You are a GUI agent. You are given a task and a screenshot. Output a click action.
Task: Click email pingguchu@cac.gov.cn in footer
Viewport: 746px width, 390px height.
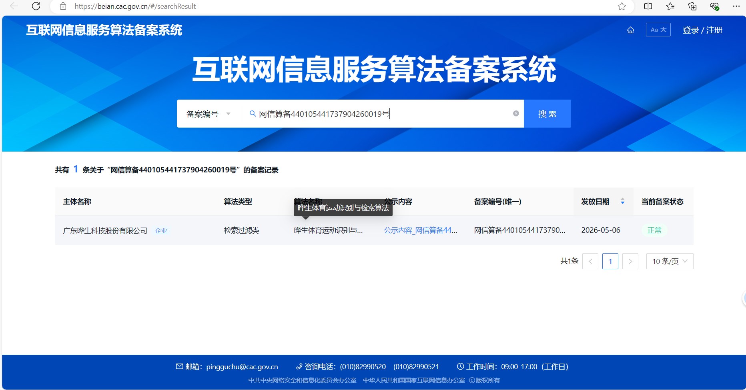tap(242, 367)
